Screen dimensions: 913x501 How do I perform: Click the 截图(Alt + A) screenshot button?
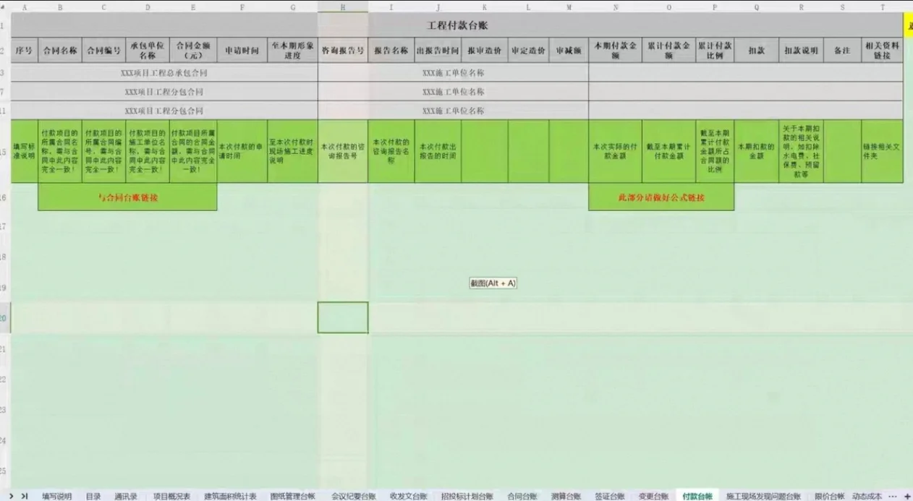coord(493,283)
